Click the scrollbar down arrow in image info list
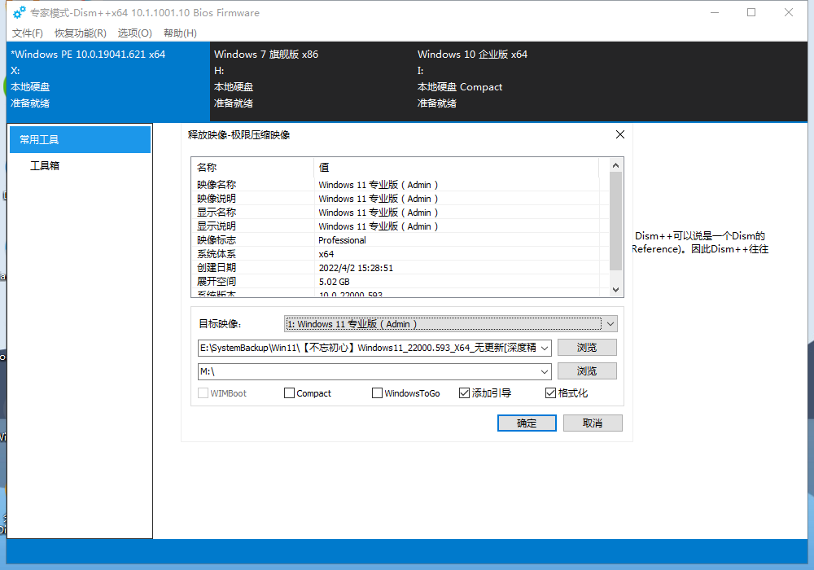814x570 pixels. point(615,290)
